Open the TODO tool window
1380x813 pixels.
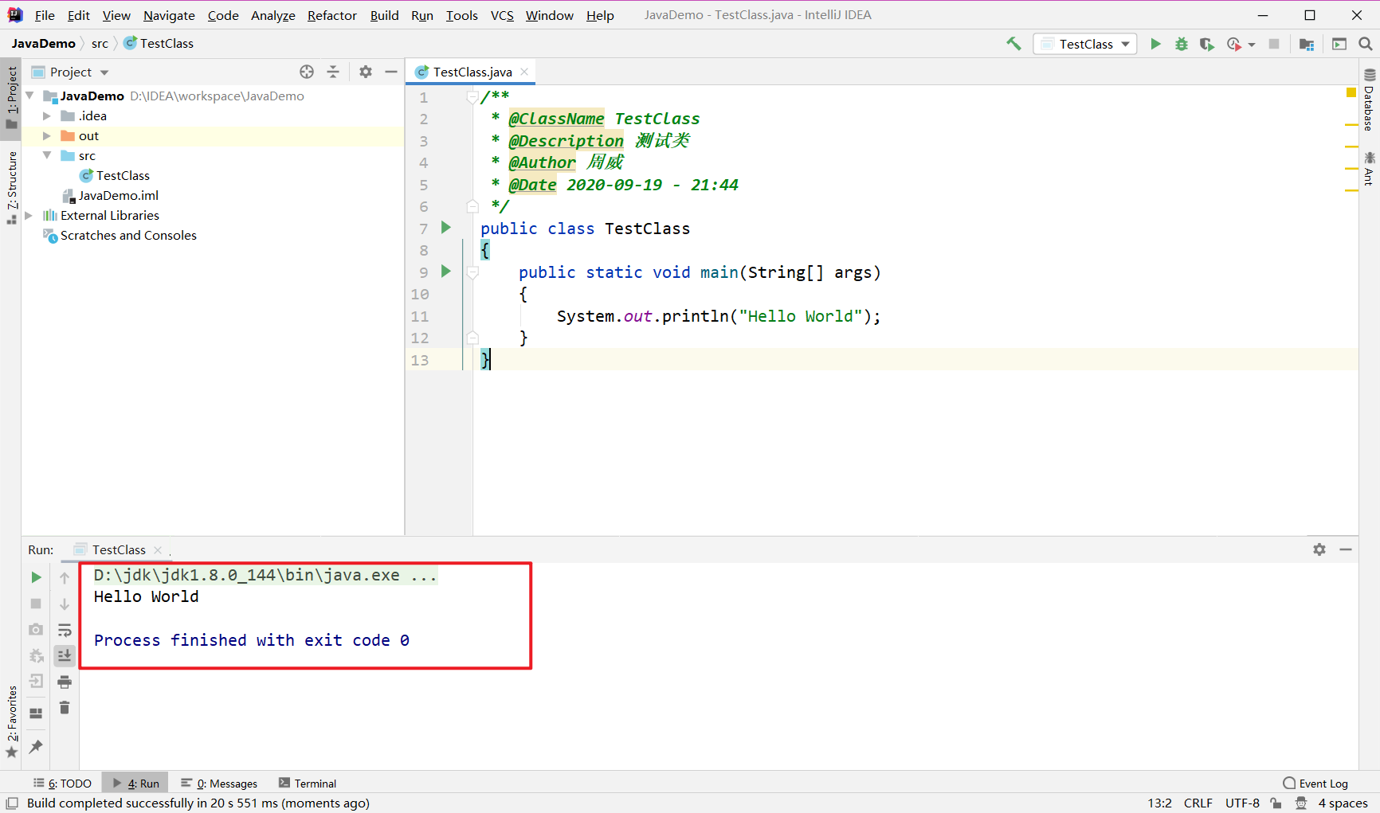coord(62,784)
